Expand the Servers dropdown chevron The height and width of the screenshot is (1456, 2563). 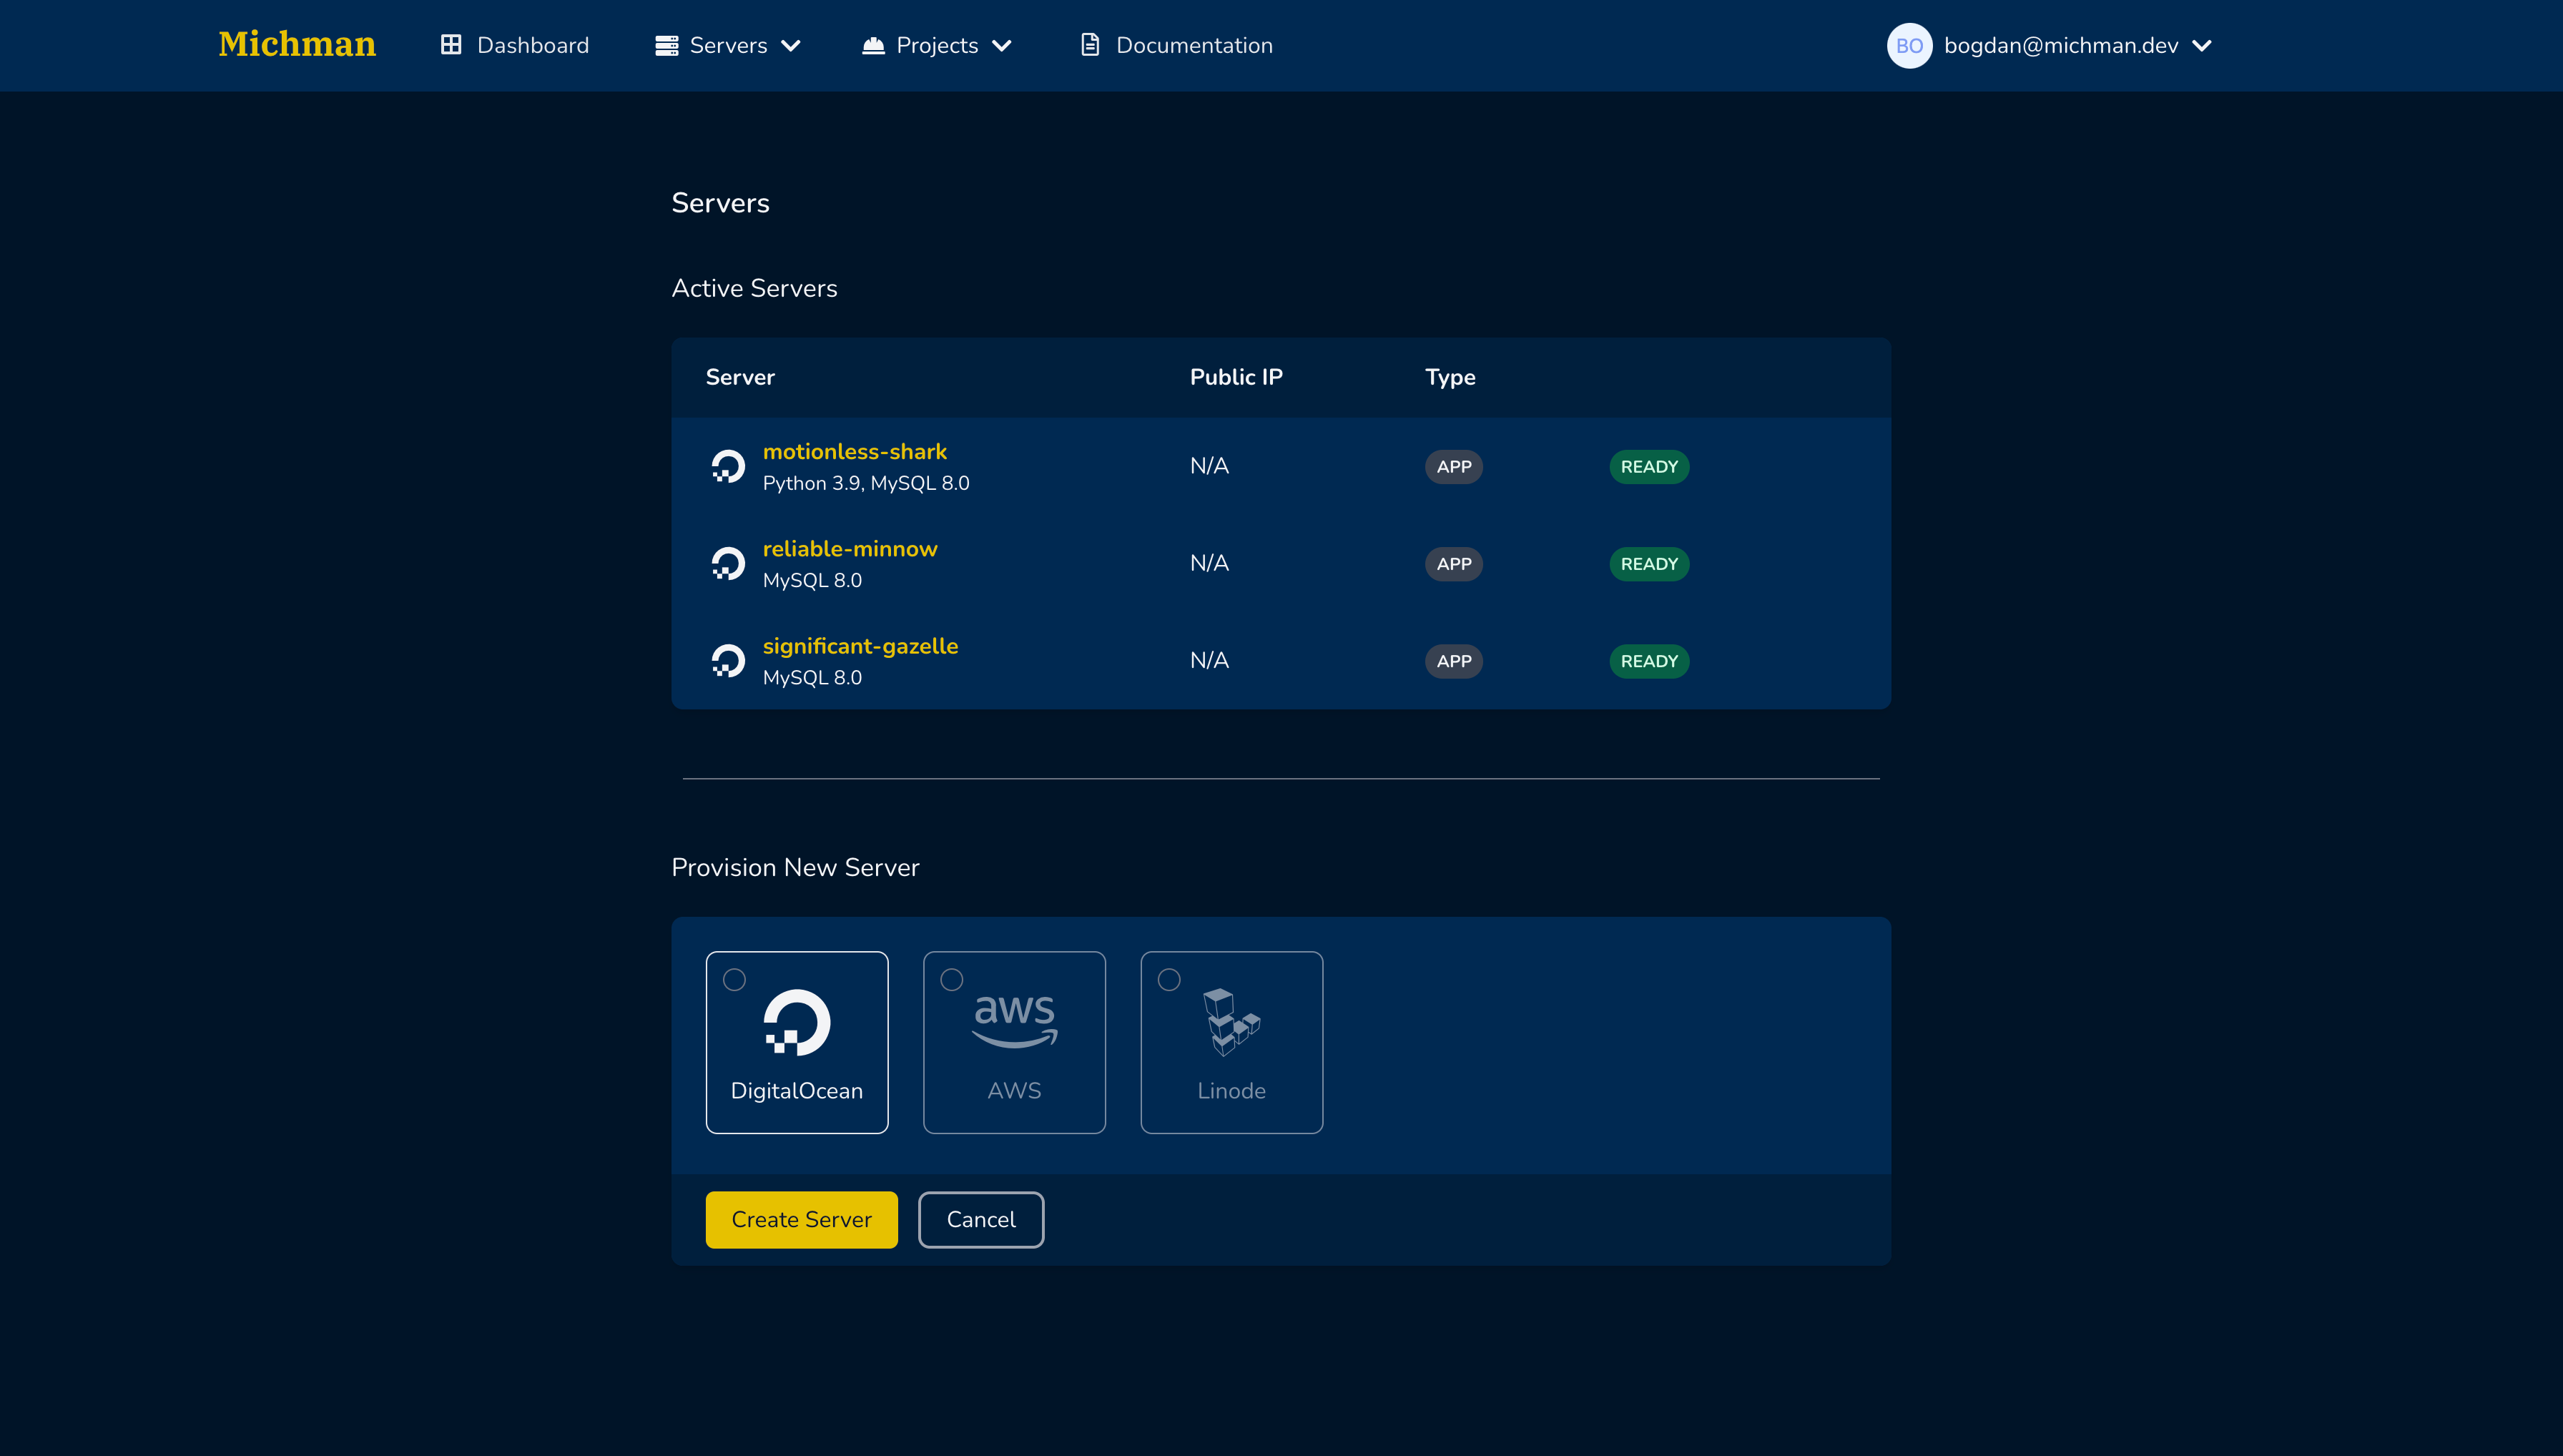[791, 45]
